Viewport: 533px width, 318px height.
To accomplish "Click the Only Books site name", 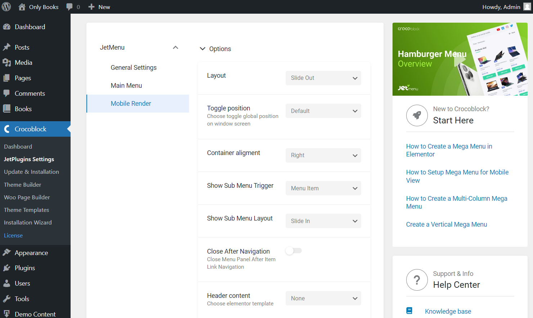I will [x=44, y=7].
